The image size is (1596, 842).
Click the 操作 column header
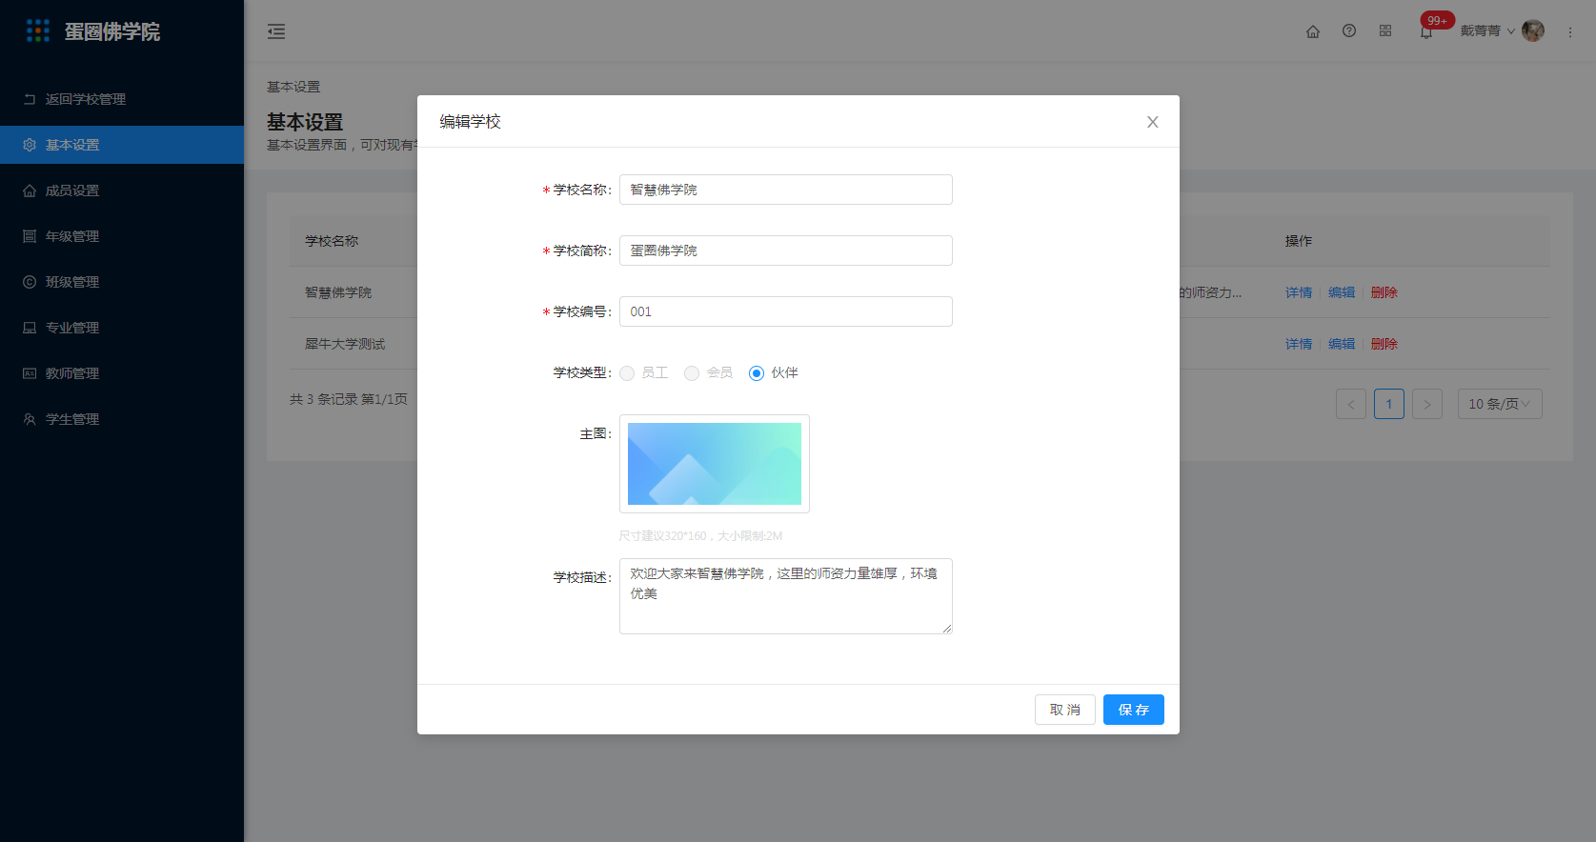point(1299,241)
